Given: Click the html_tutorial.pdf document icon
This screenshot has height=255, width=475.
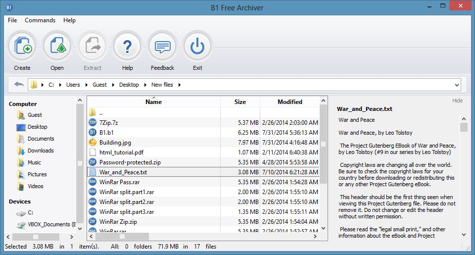Looking at the screenshot, I should tap(93, 152).
